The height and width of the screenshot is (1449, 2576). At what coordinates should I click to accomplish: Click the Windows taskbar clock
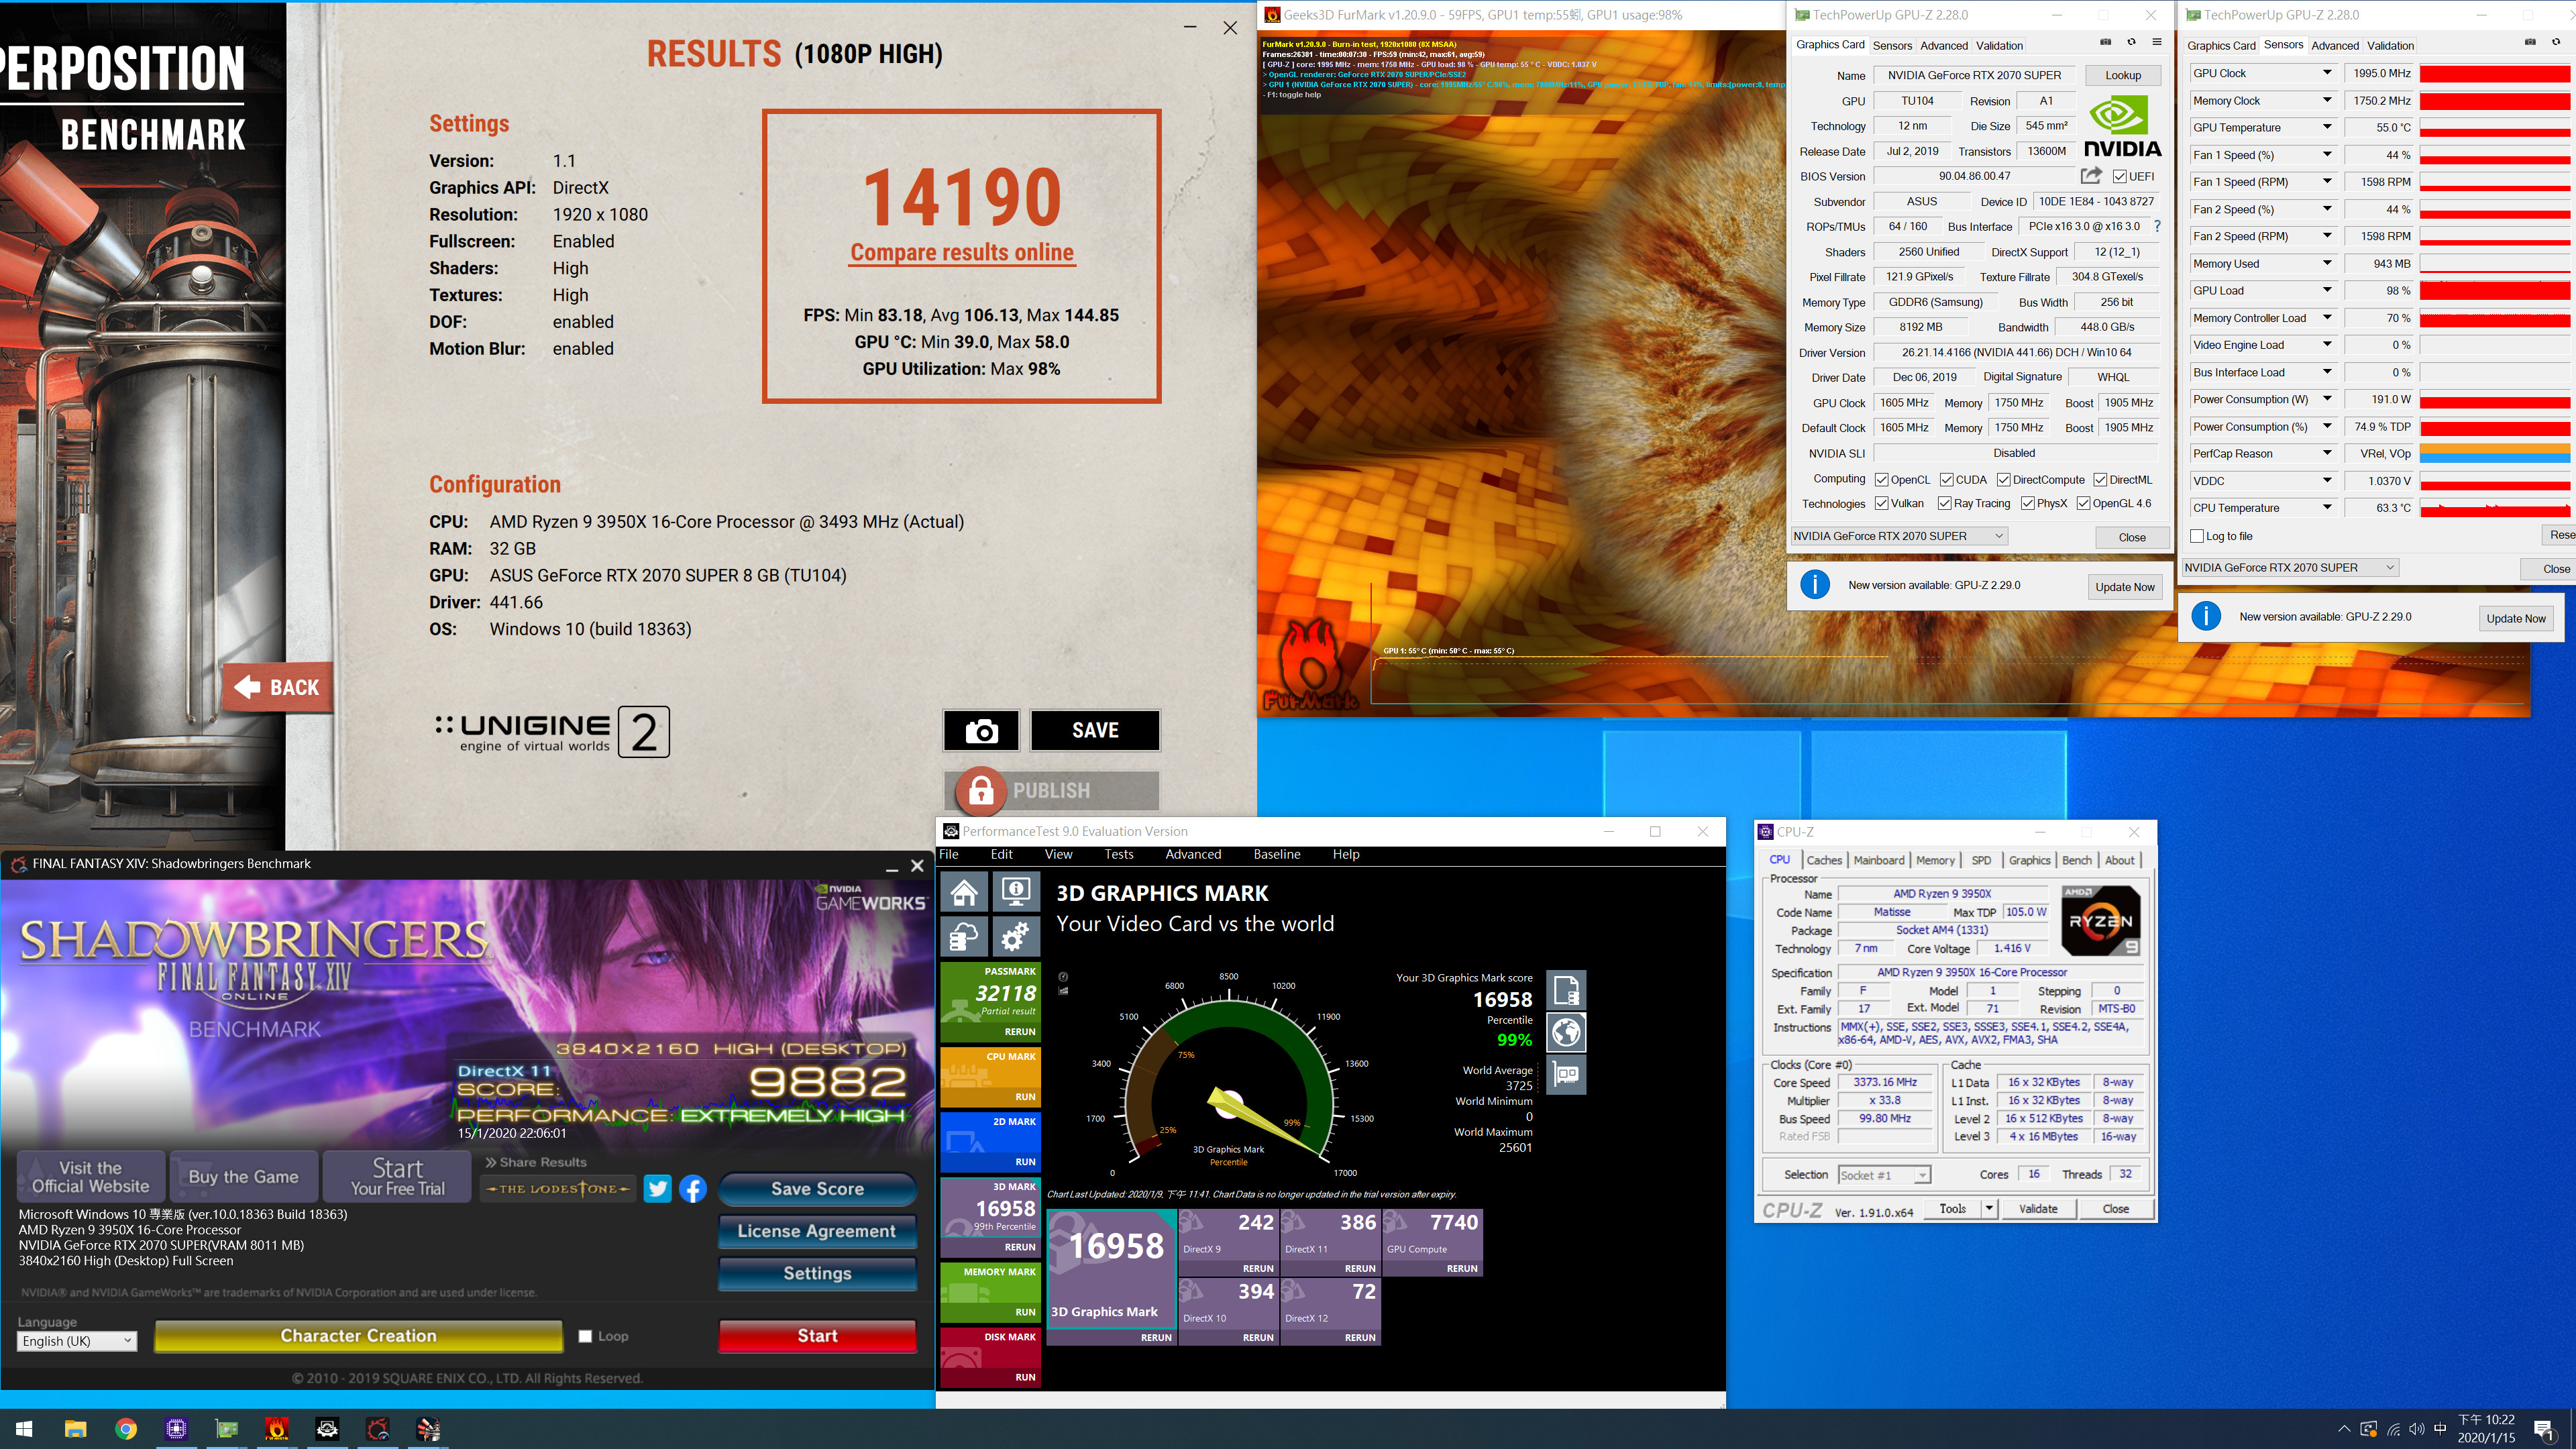(x=2486, y=1429)
